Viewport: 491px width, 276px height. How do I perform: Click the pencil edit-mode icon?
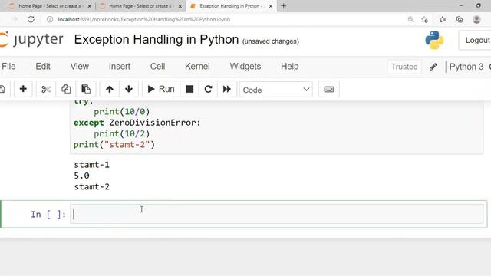(x=433, y=67)
